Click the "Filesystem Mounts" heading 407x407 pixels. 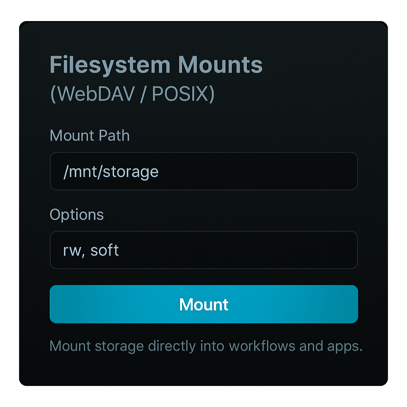click(x=156, y=65)
